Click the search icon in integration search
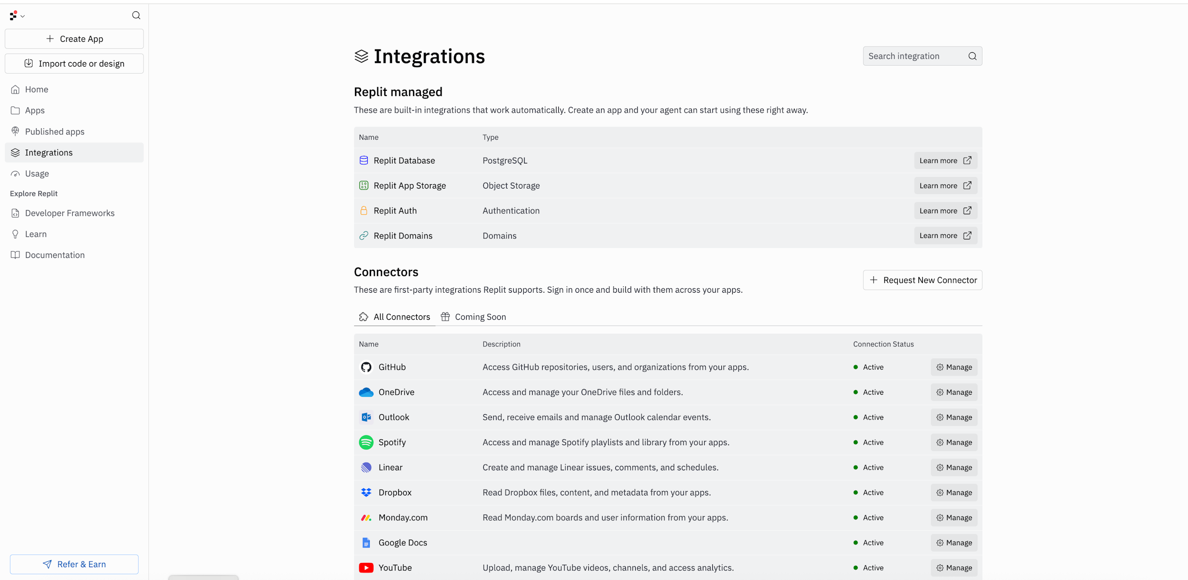This screenshot has height=580, width=1188. pos(972,56)
